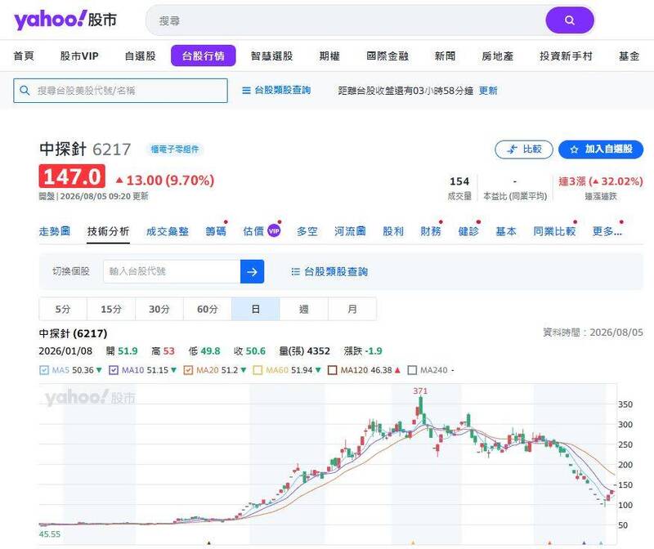Click the 371 peak label on chart
654x549 pixels.
click(x=420, y=391)
